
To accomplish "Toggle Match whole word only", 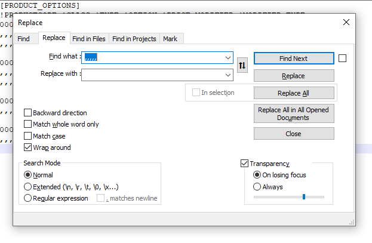I will click(x=28, y=124).
